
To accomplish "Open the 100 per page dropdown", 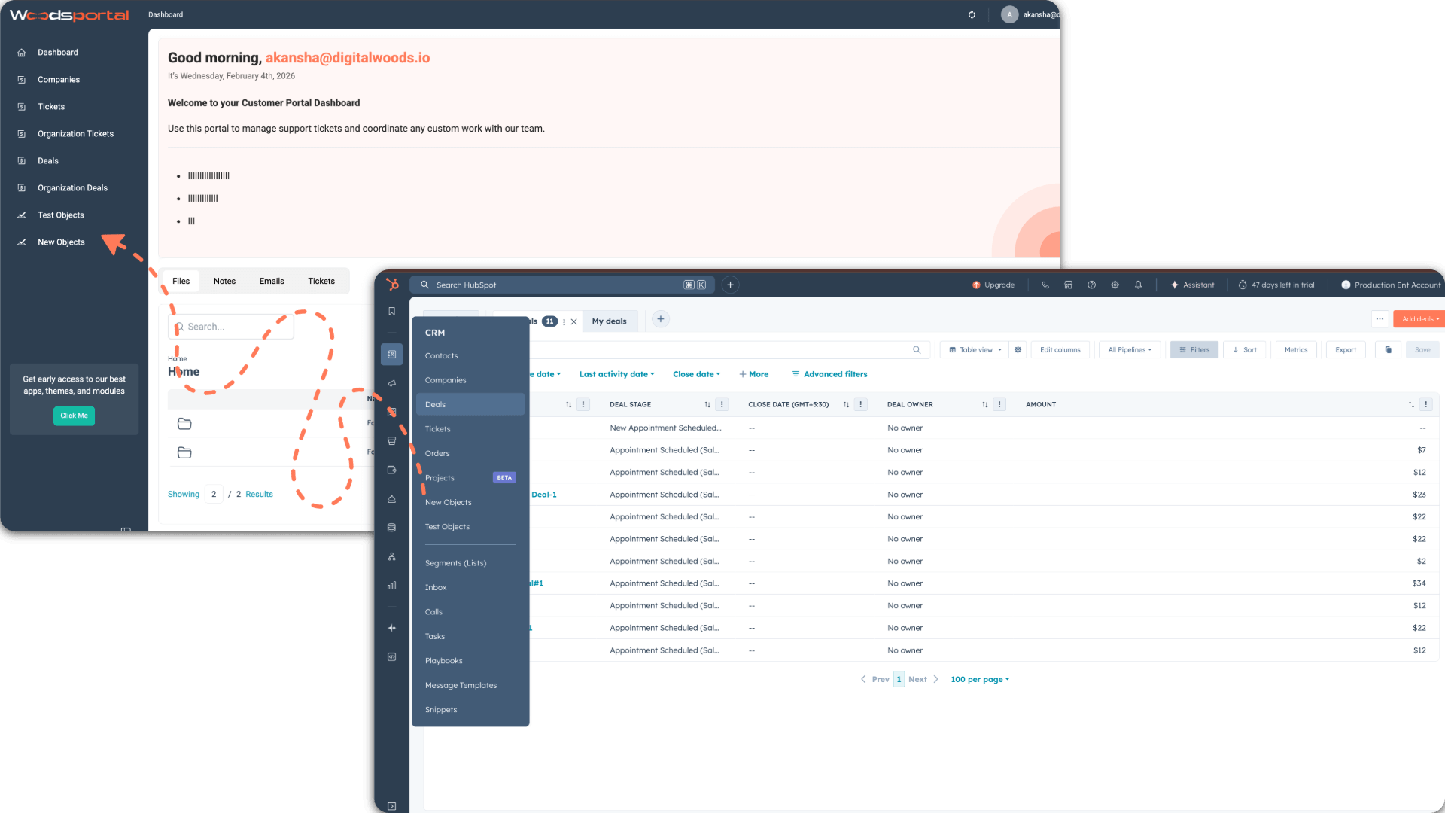I will [x=979, y=679].
